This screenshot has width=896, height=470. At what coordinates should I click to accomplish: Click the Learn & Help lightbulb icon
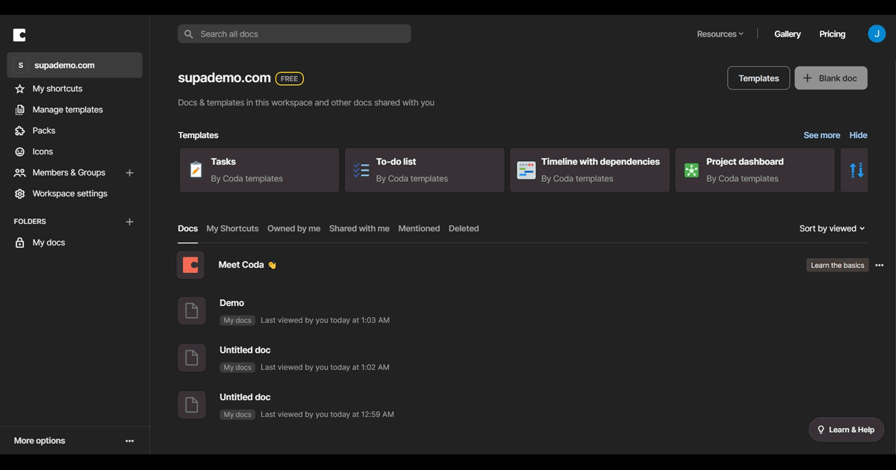pyautogui.click(x=821, y=430)
